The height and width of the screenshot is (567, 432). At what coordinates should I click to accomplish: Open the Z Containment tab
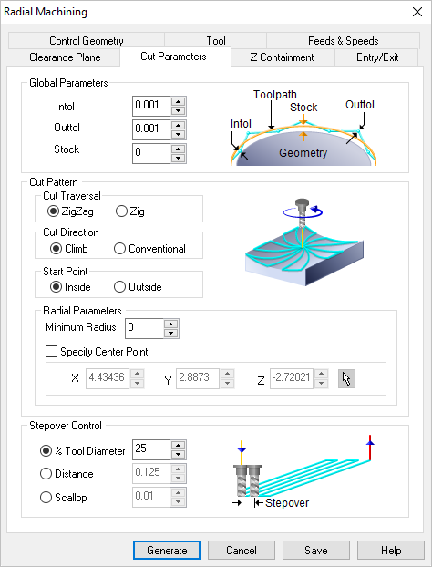(x=282, y=57)
